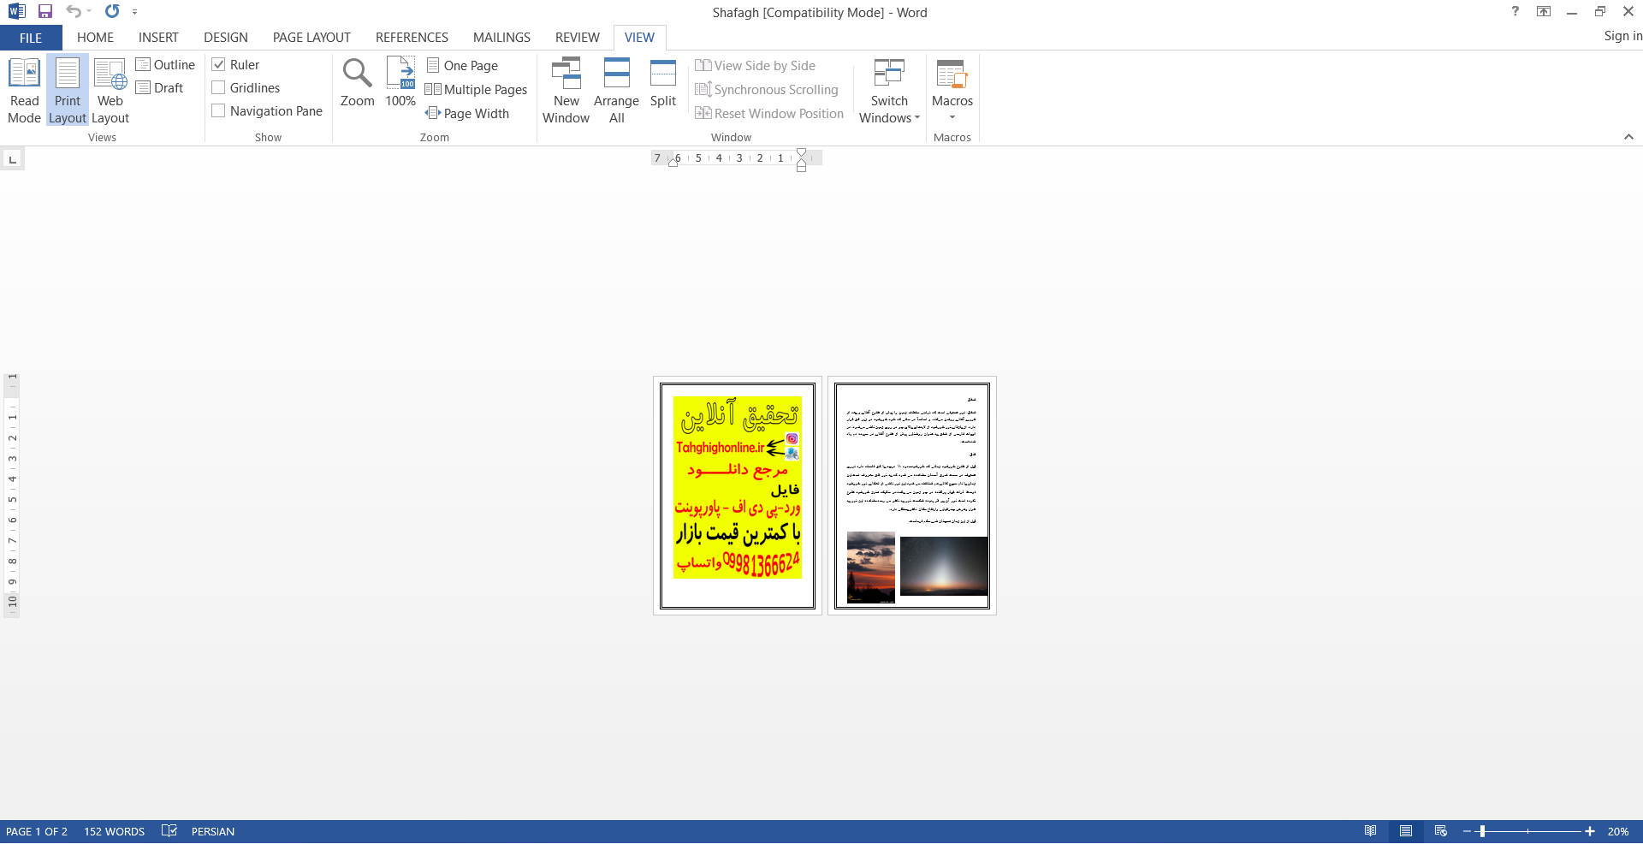
Task: Choose Multiple Pages zoom
Action: (x=477, y=90)
